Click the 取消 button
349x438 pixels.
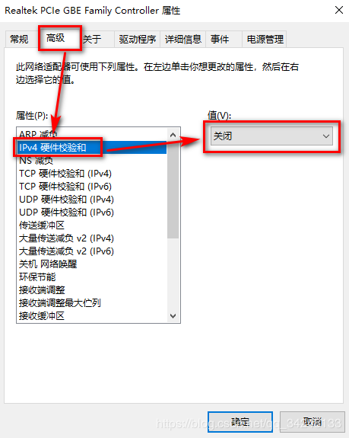[x=313, y=421]
